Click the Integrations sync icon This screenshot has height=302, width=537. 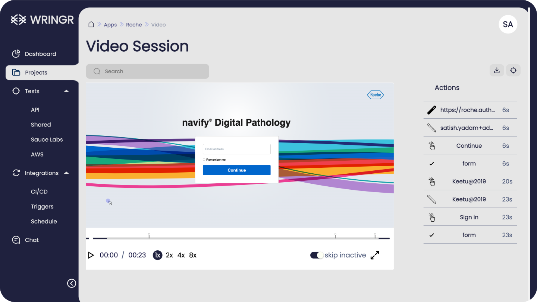pyautogui.click(x=16, y=173)
